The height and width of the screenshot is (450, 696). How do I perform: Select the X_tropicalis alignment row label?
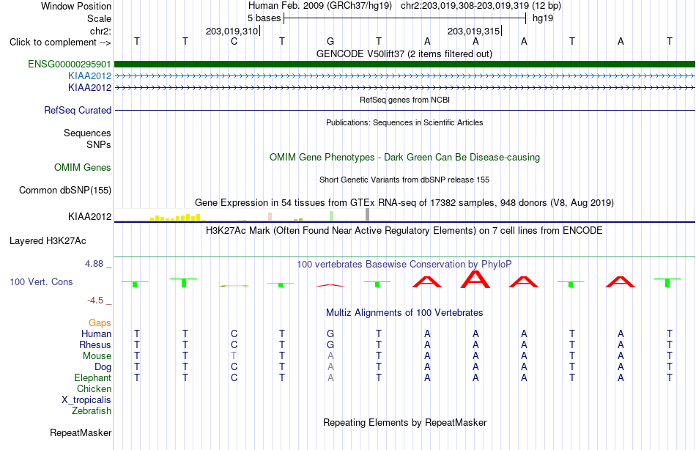[86, 400]
